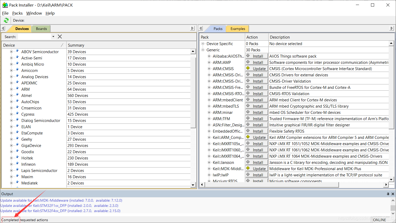The width and height of the screenshot is (396, 223).
Task: Click the device icon beside Maxim
Action: tap(17, 176)
